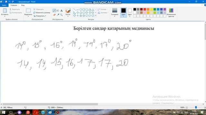The width and height of the screenshot is (206, 115).
Task: Pick the diamond shape
Action: (78, 13)
